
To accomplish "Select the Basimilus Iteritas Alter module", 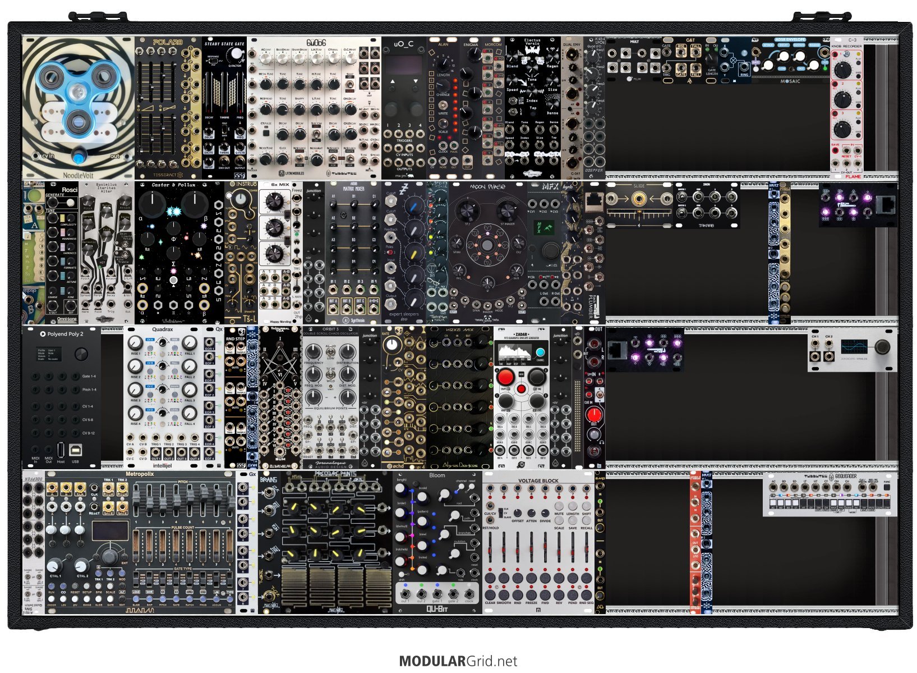I will pos(107,253).
